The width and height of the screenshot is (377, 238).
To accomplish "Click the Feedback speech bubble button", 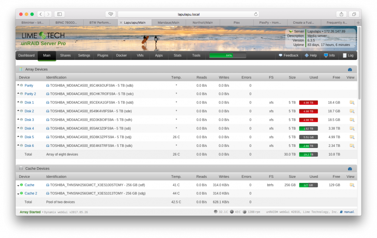I will [288, 55].
